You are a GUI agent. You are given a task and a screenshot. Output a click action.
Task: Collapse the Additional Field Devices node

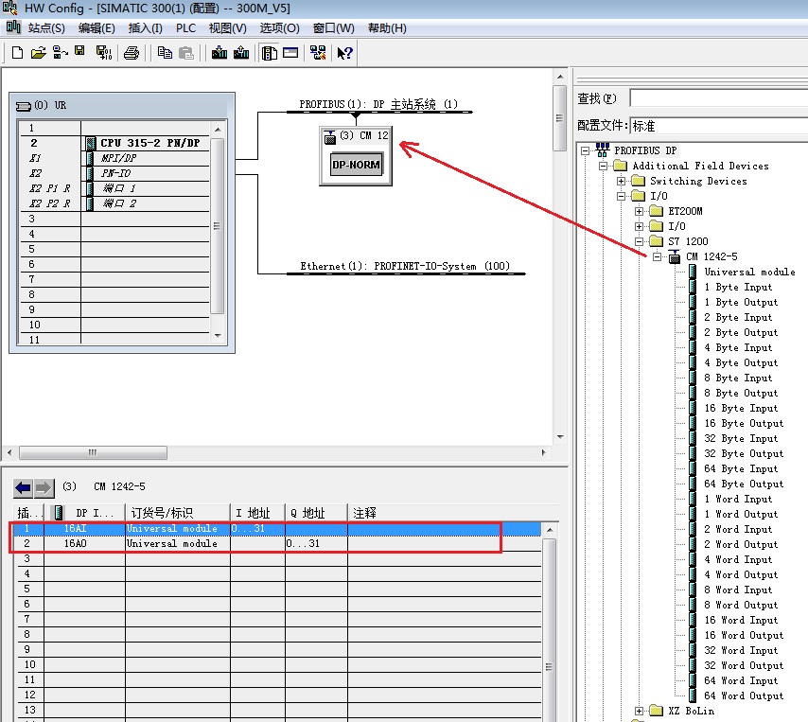point(603,166)
